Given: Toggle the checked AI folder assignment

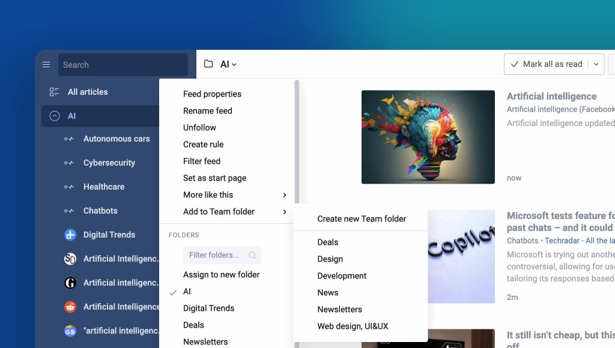Looking at the screenshot, I should pos(187,292).
